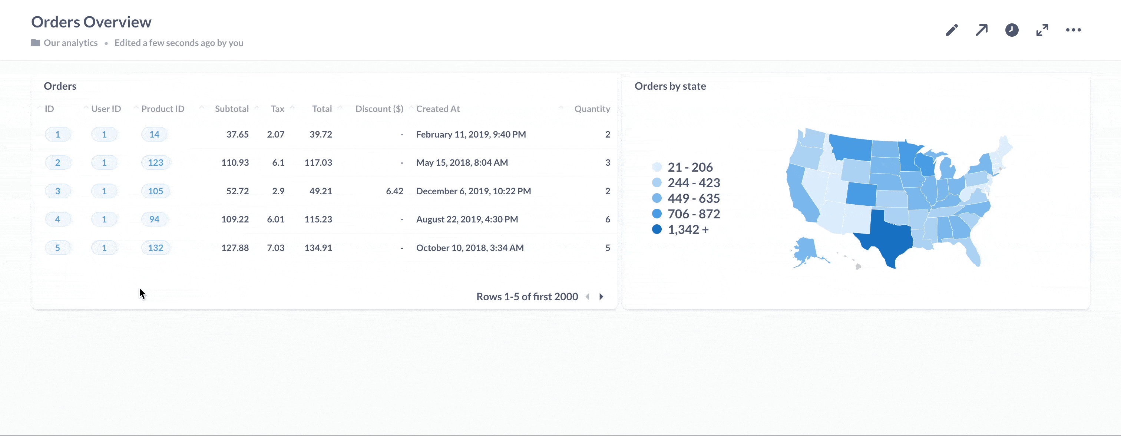The height and width of the screenshot is (436, 1121).
Task: Click the previous page arrow button
Action: coord(588,295)
